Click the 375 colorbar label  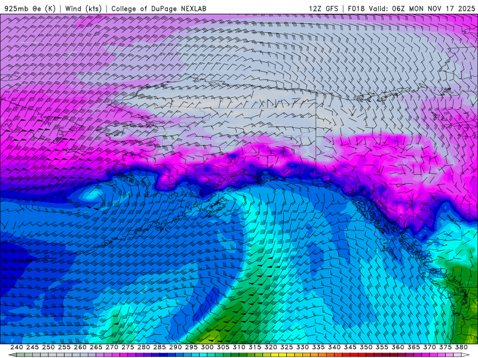445,347
